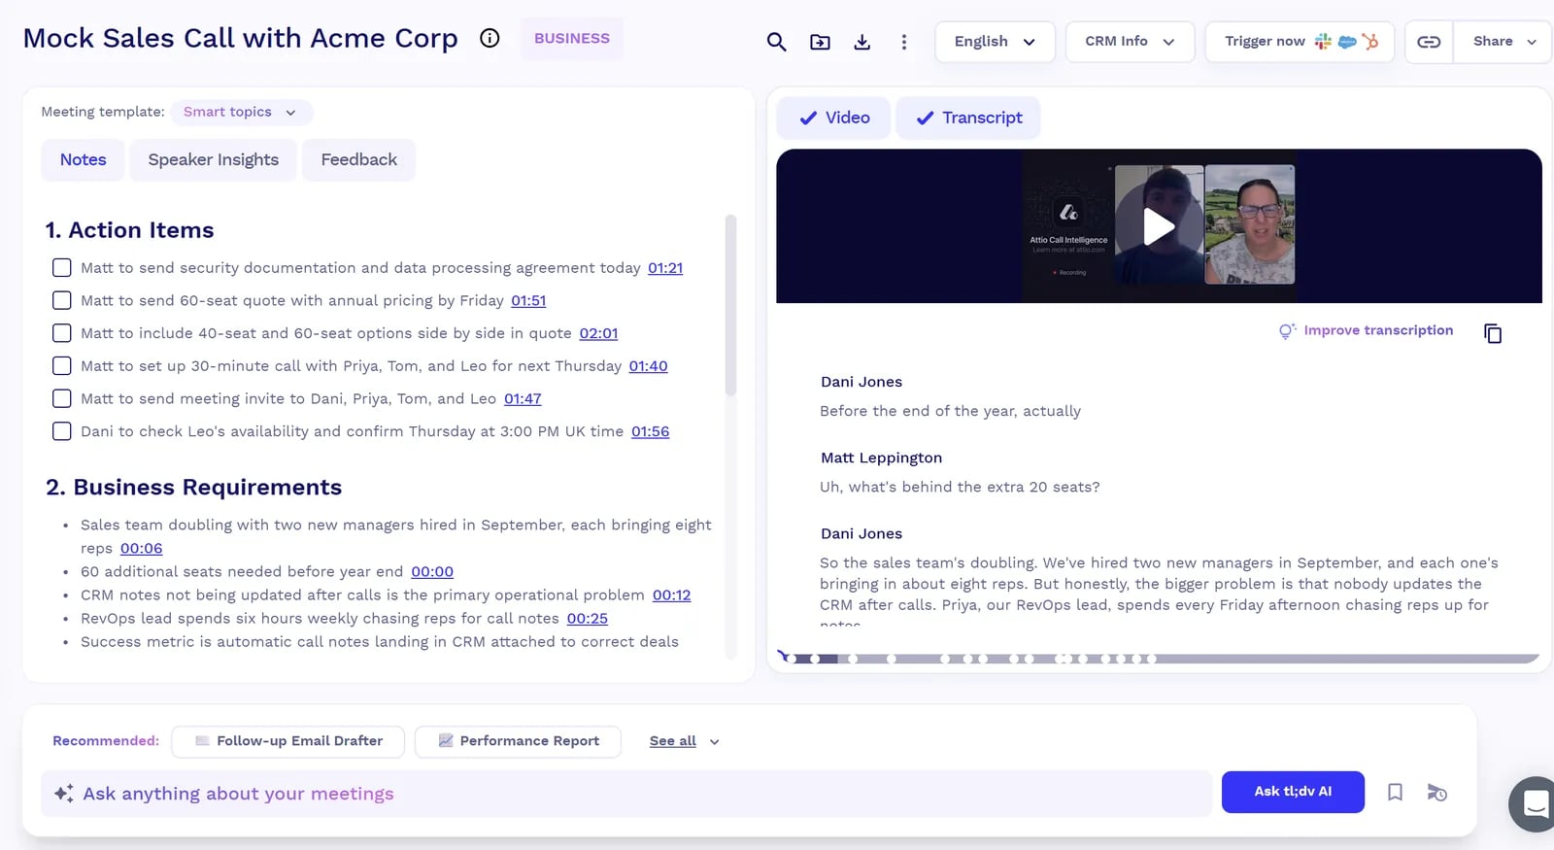Click the notes panel vertical scrollbar
Viewport: 1554px width, 850px height.
pos(730,305)
